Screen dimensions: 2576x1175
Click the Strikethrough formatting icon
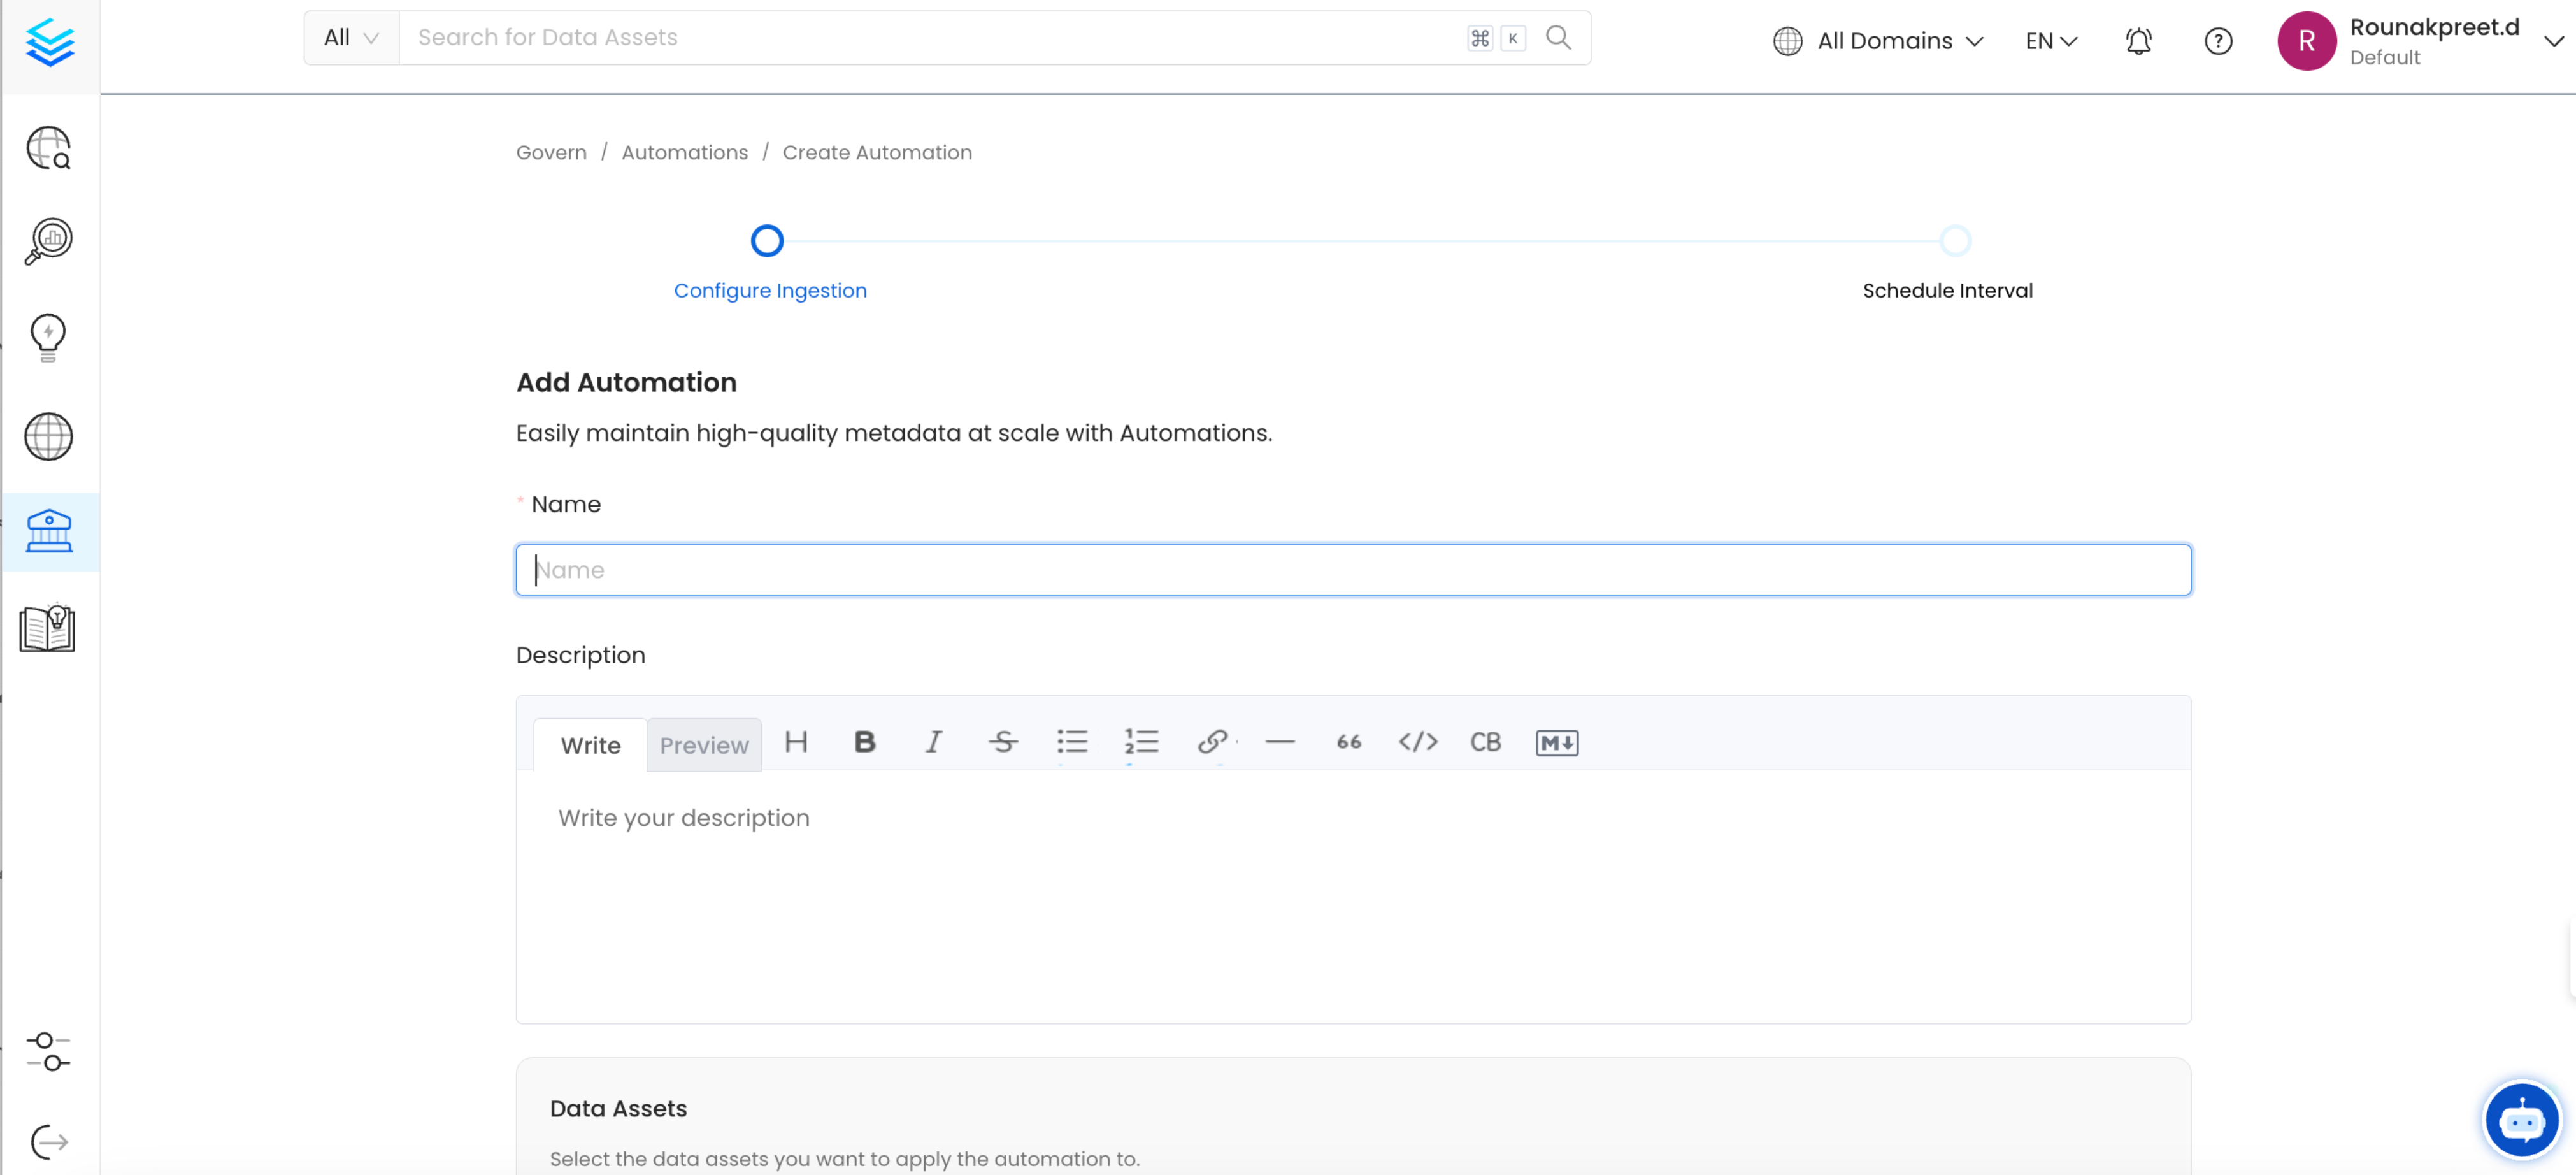[x=1003, y=742]
